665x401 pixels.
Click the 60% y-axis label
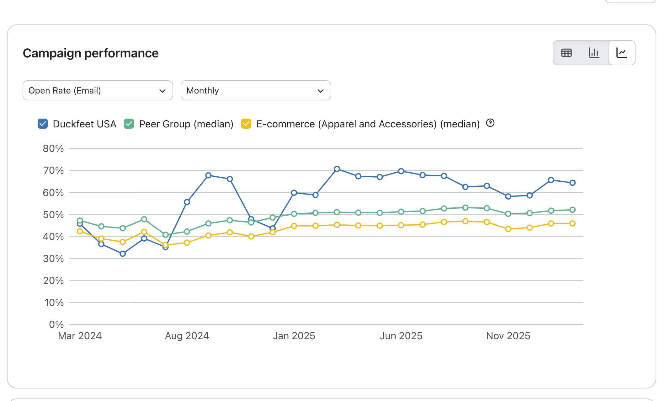[x=53, y=192]
